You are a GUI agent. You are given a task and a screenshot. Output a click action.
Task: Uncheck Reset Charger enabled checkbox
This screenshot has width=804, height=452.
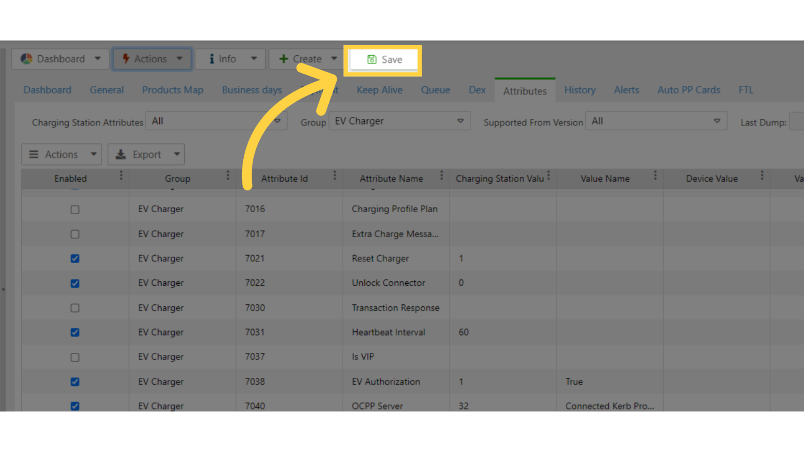[75, 259]
